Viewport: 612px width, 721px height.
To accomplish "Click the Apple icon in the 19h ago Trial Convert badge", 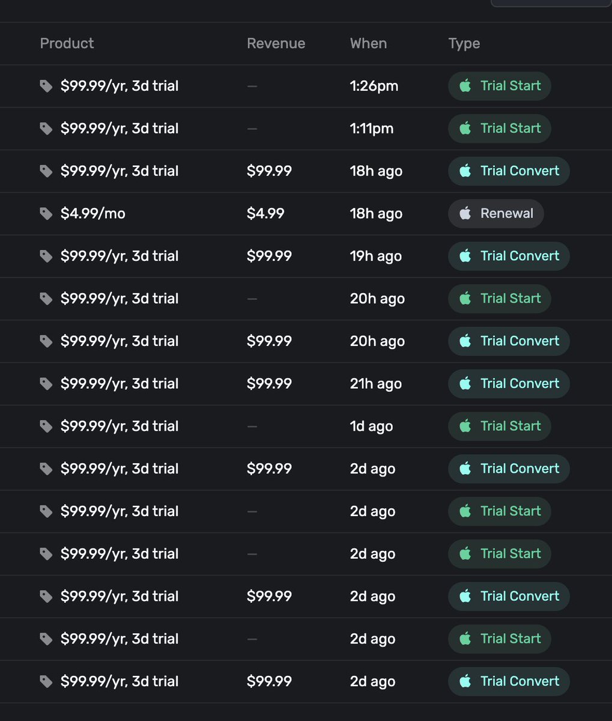I will coord(465,256).
